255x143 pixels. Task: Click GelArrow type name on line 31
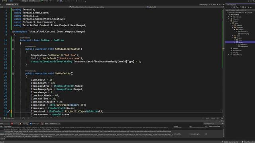92,111
